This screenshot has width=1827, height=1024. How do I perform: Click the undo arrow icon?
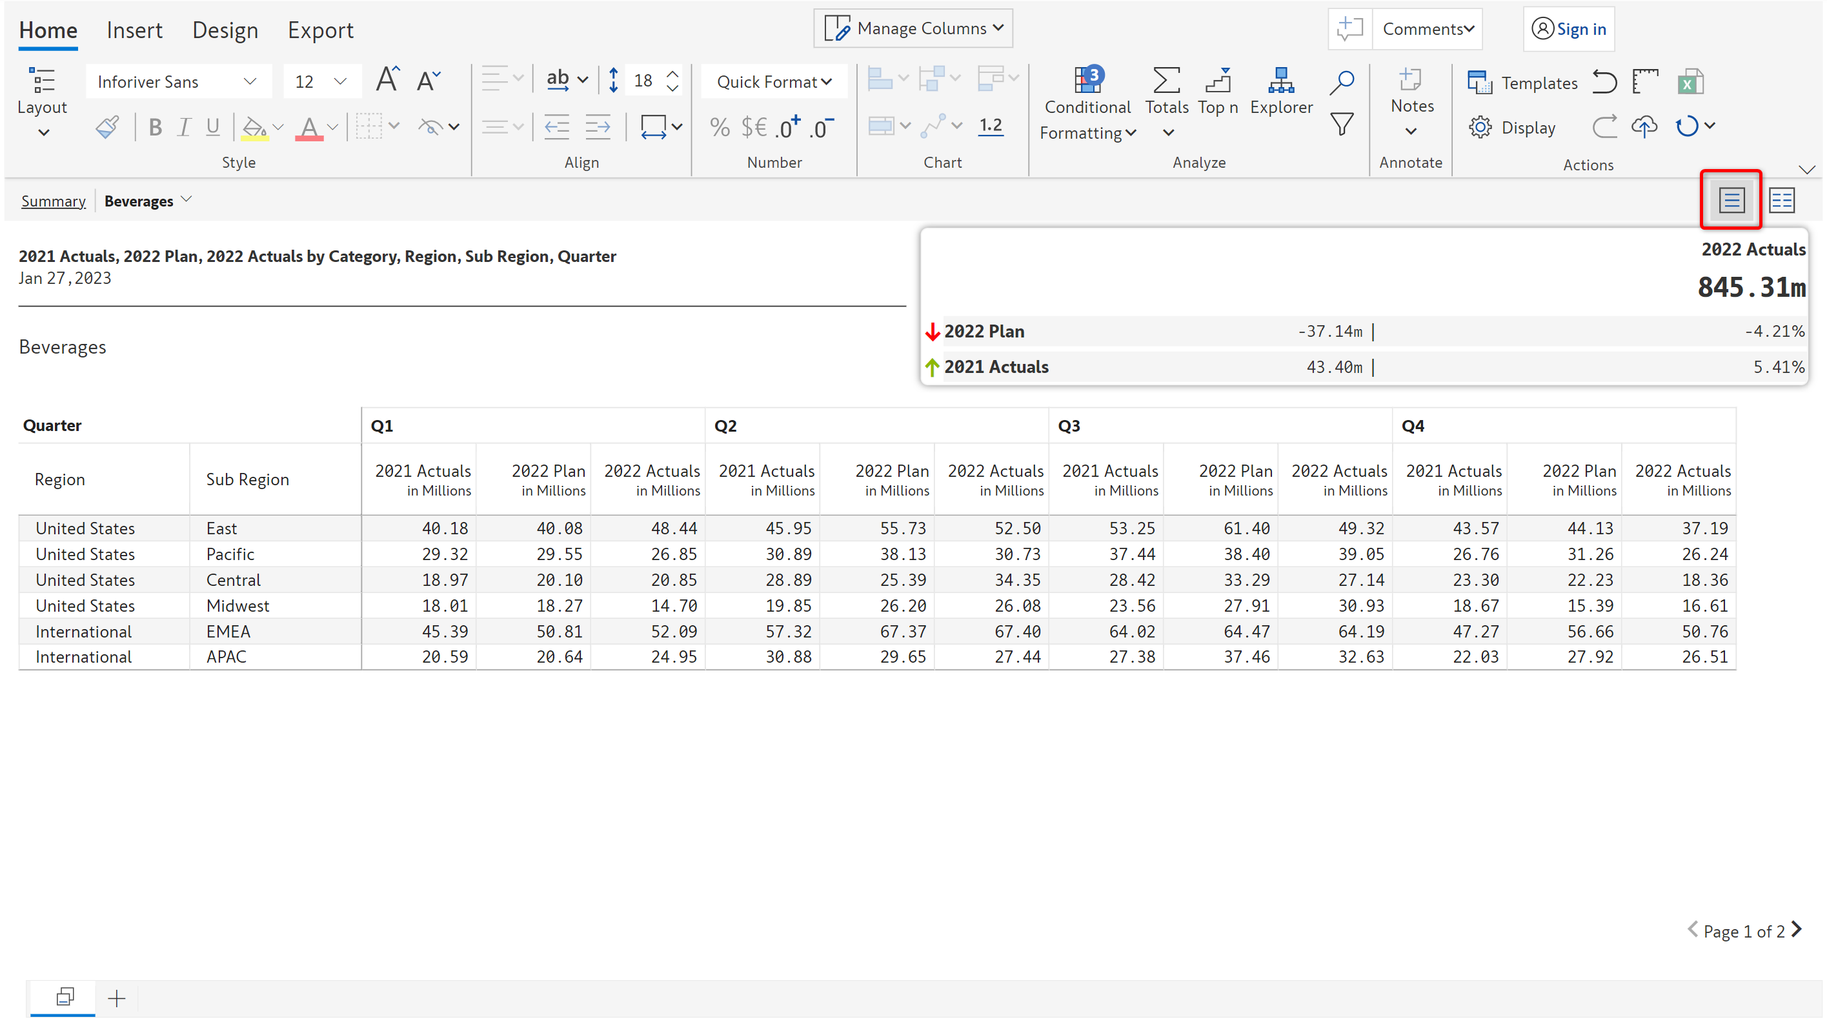[x=1604, y=82]
